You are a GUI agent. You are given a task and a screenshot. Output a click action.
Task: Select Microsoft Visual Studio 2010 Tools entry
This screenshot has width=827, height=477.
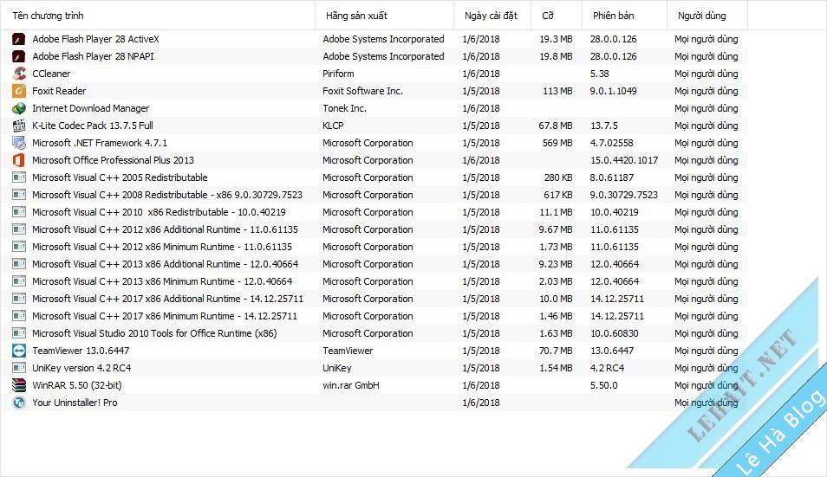pyautogui.click(x=374, y=333)
